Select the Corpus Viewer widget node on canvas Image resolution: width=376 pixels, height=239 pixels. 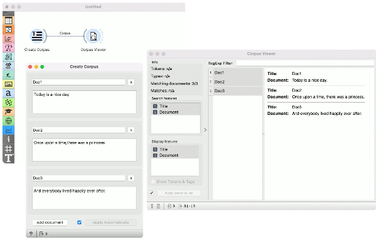94,36
